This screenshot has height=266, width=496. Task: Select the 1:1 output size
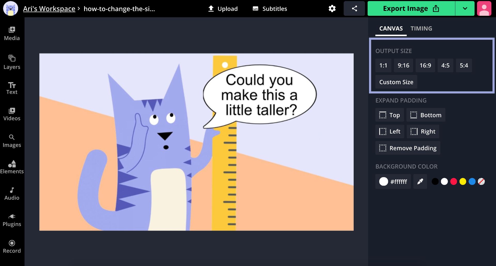click(383, 65)
